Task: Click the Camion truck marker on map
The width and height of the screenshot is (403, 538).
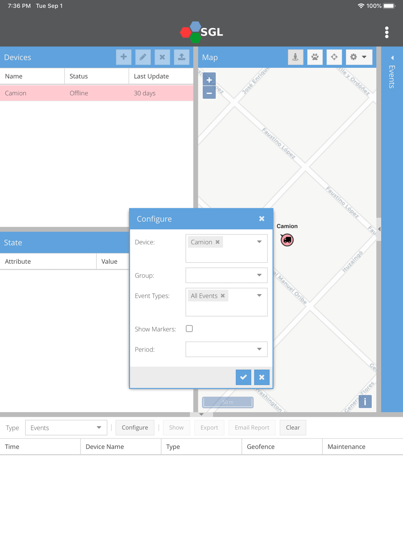Action: coord(287,240)
